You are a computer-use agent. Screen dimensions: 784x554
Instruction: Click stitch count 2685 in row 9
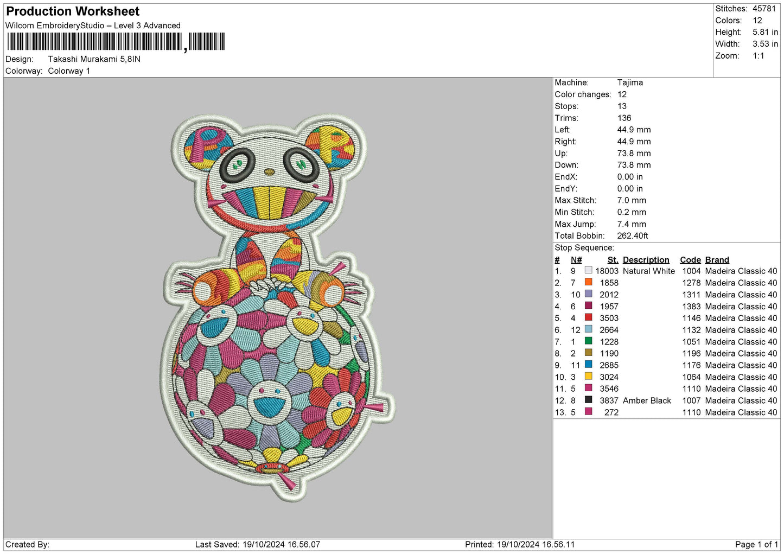tap(609, 365)
